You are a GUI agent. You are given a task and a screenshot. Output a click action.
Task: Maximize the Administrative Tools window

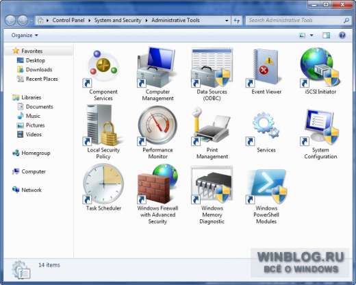pos(327,5)
